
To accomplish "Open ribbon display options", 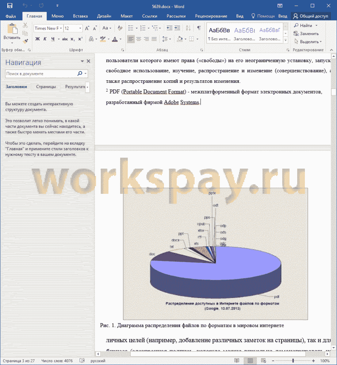I will point(280,5).
